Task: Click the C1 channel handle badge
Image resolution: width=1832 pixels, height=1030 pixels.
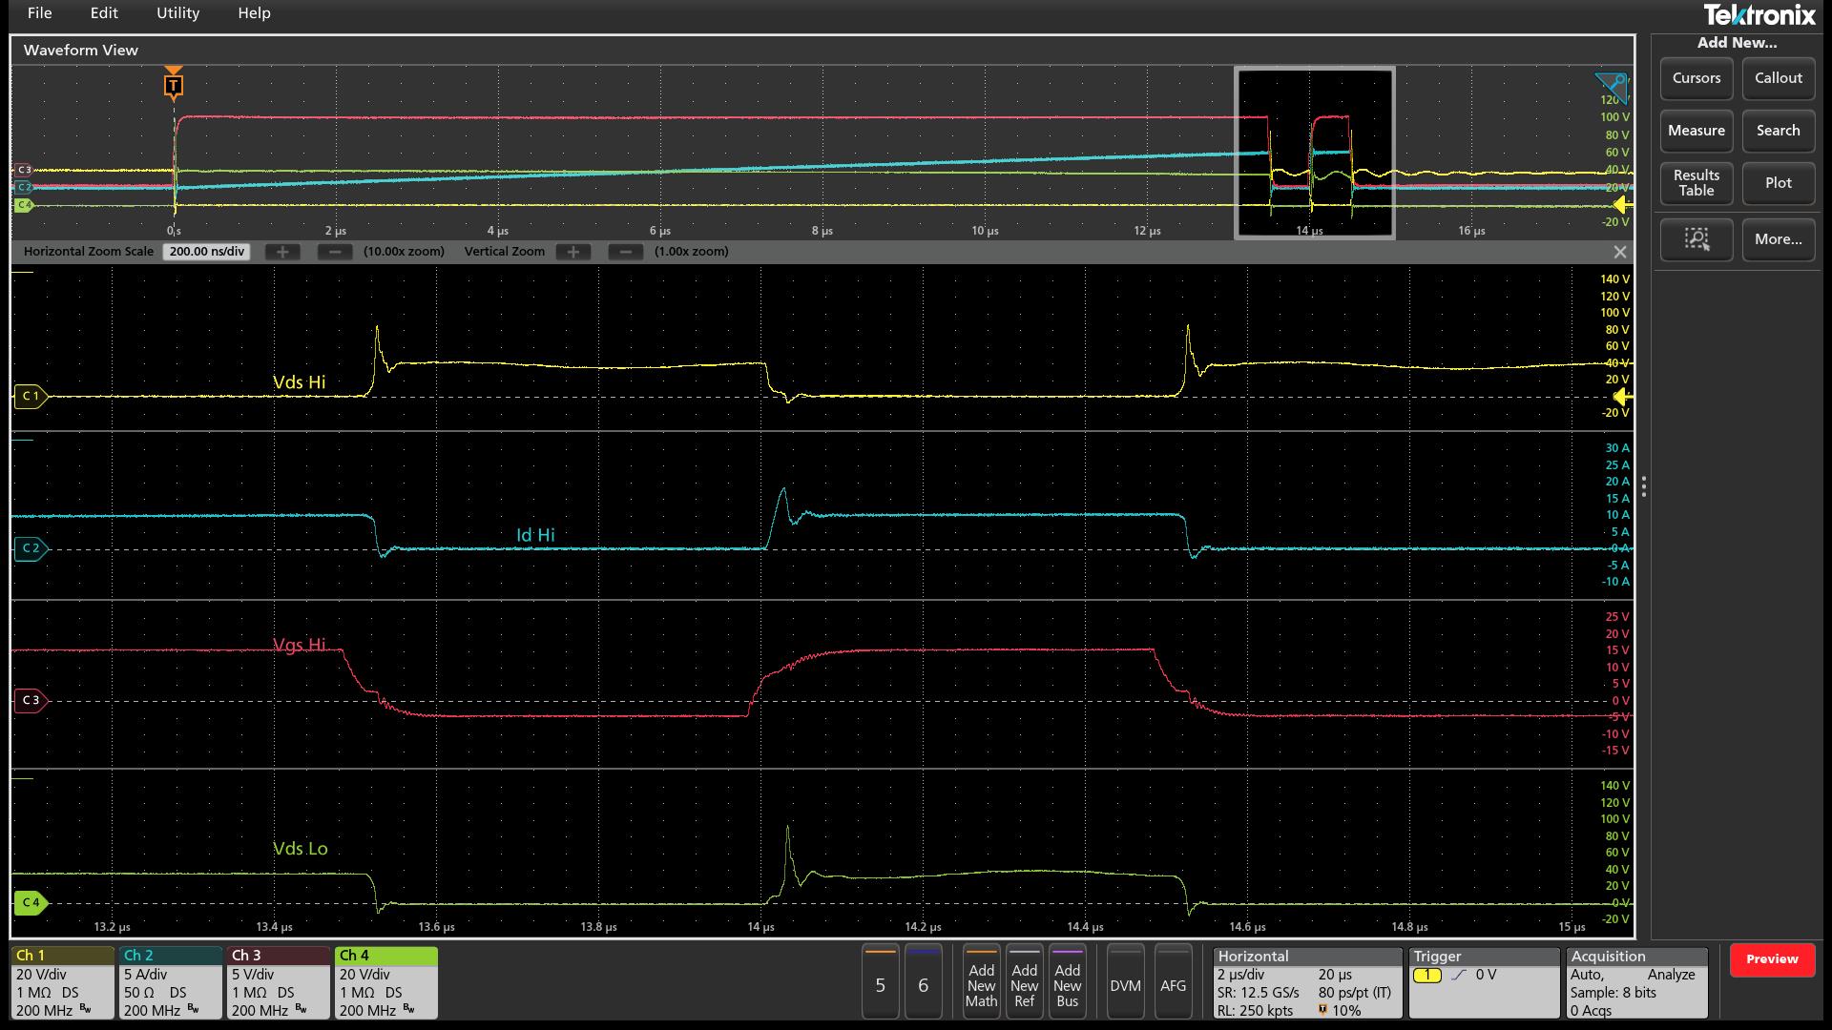Action: click(x=31, y=396)
